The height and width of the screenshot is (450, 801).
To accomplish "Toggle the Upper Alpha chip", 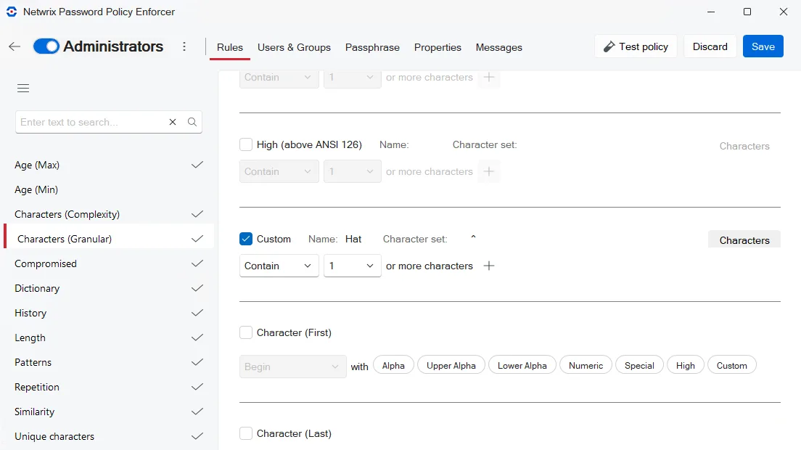I will 451,365.
